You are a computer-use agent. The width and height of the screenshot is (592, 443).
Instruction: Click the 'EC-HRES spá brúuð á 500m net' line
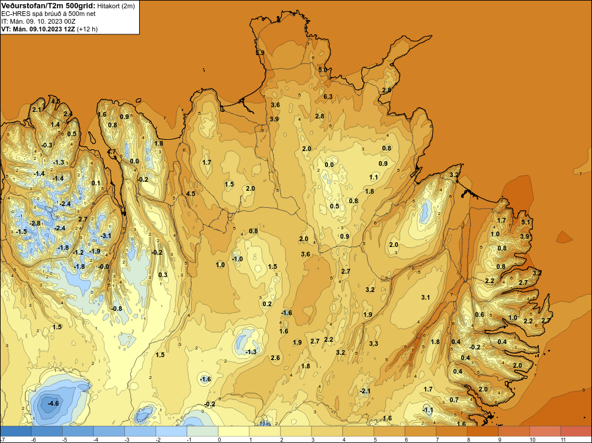[x=49, y=14]
